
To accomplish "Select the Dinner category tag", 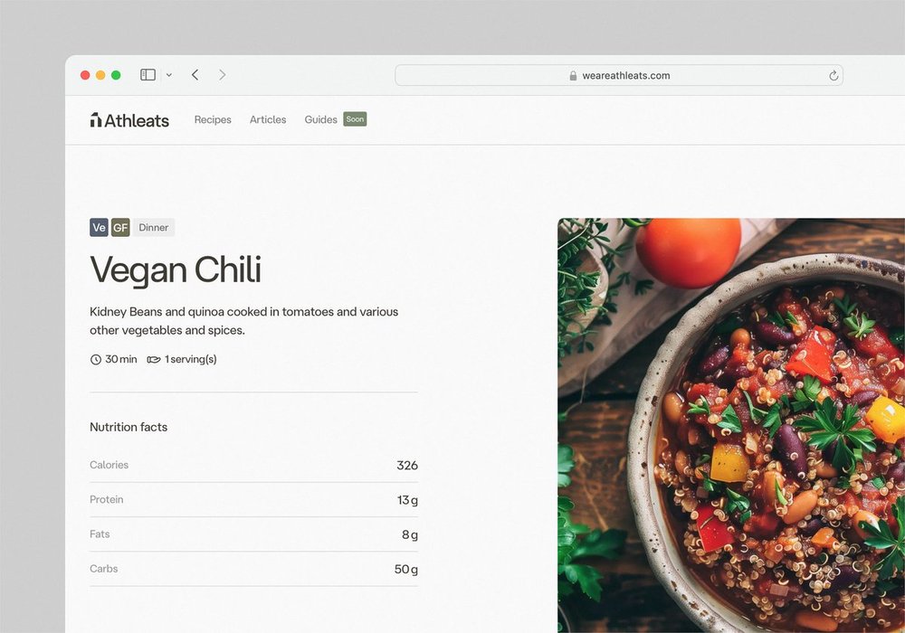I will 154,227.
